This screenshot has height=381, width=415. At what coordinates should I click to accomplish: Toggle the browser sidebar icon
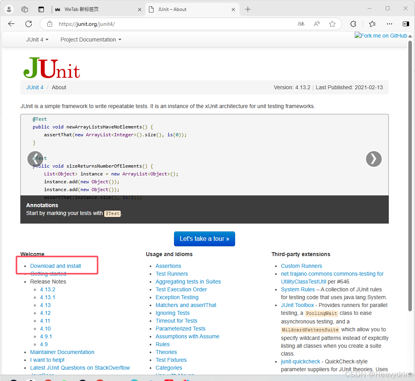[406, 24]
